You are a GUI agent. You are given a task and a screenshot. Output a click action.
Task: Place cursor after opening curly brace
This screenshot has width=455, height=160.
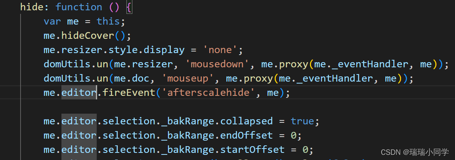132,7
